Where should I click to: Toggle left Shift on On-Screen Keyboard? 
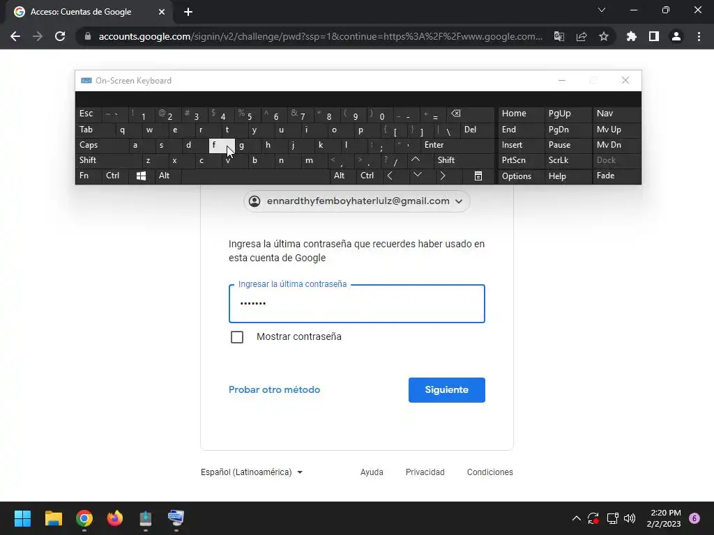(108, 160)
